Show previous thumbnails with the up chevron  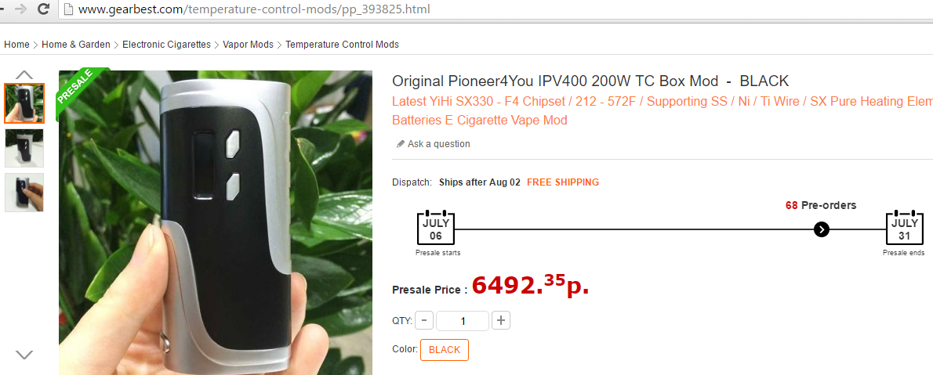point(24,75)
